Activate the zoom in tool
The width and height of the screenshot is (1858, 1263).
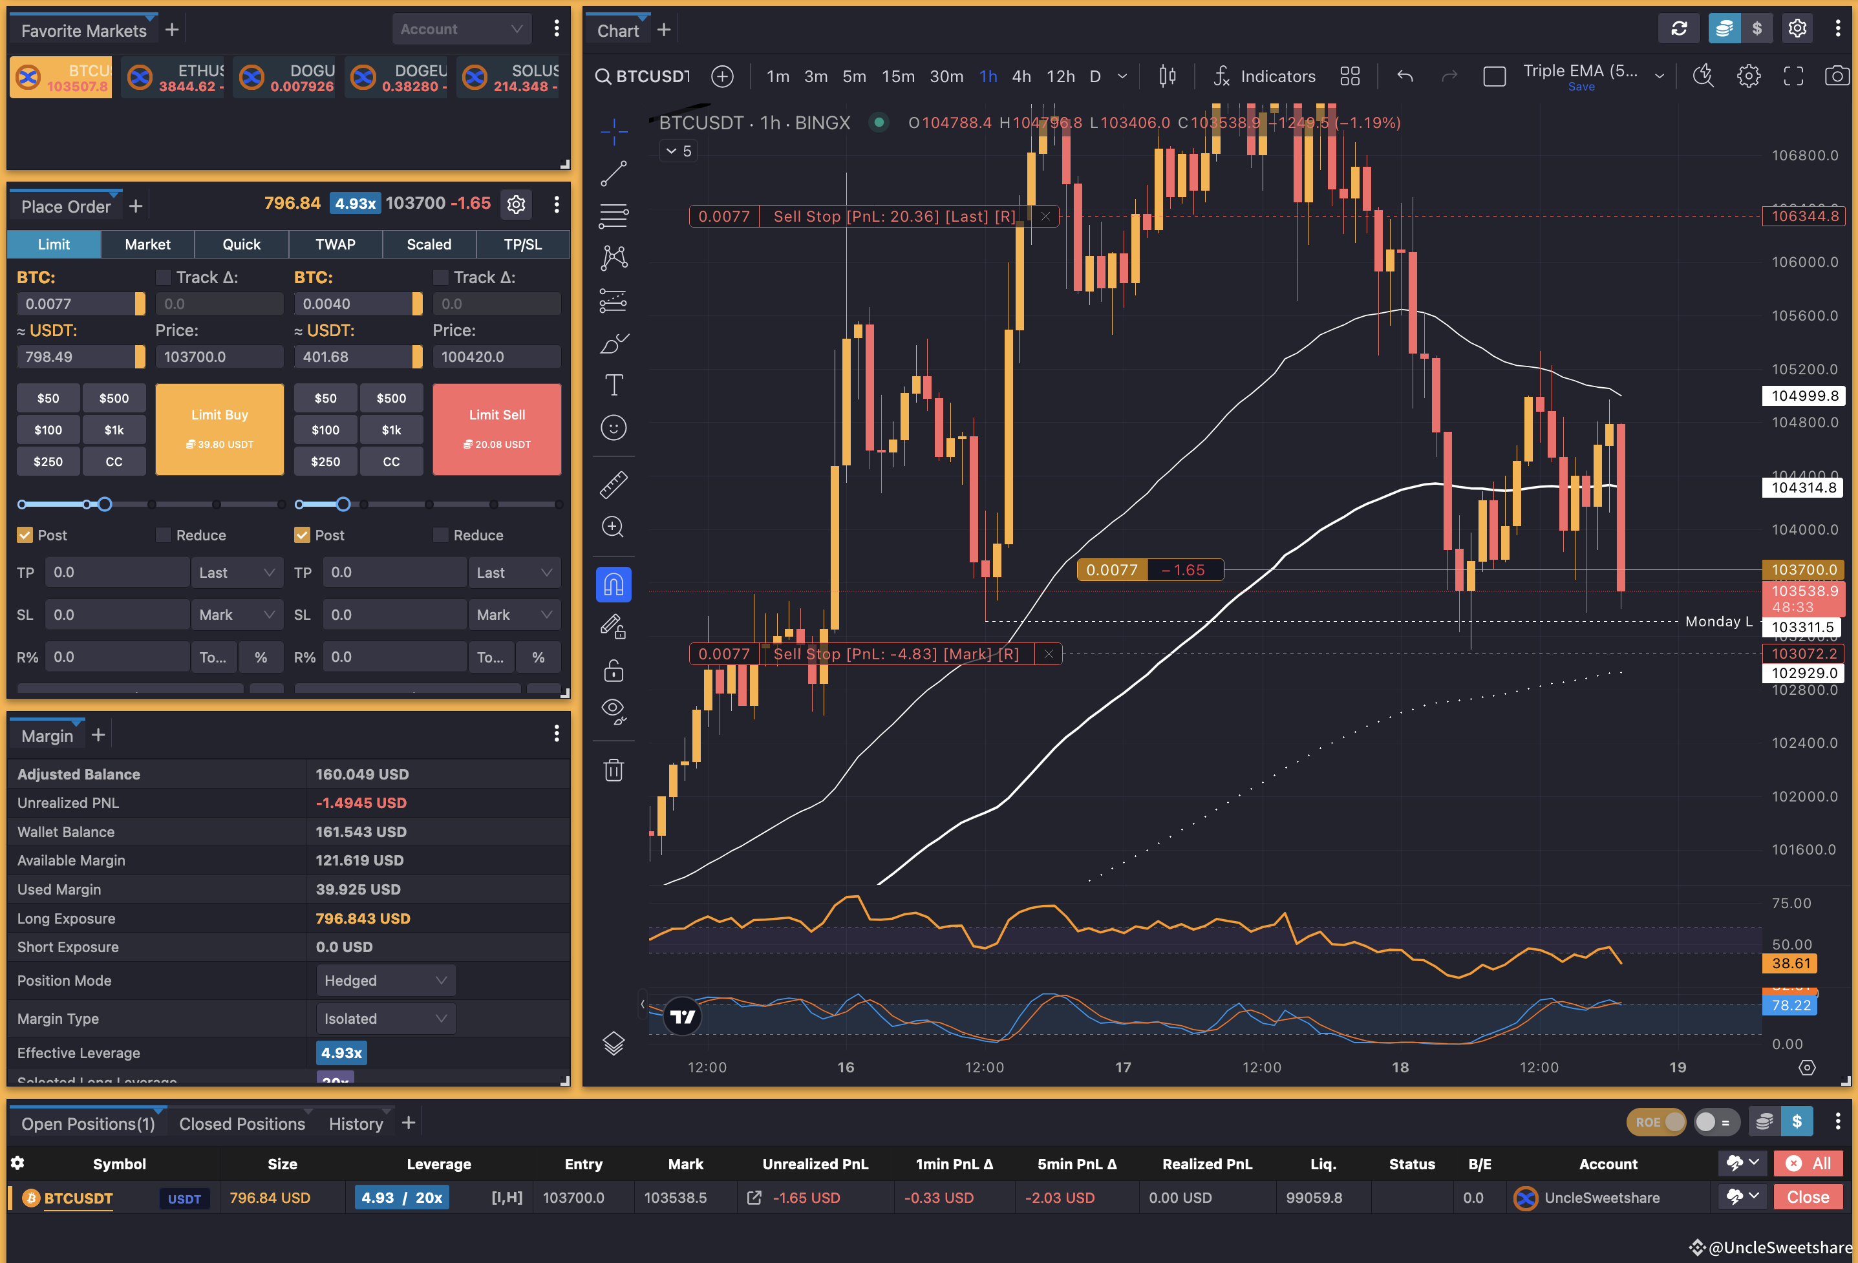tap(614, 527)
